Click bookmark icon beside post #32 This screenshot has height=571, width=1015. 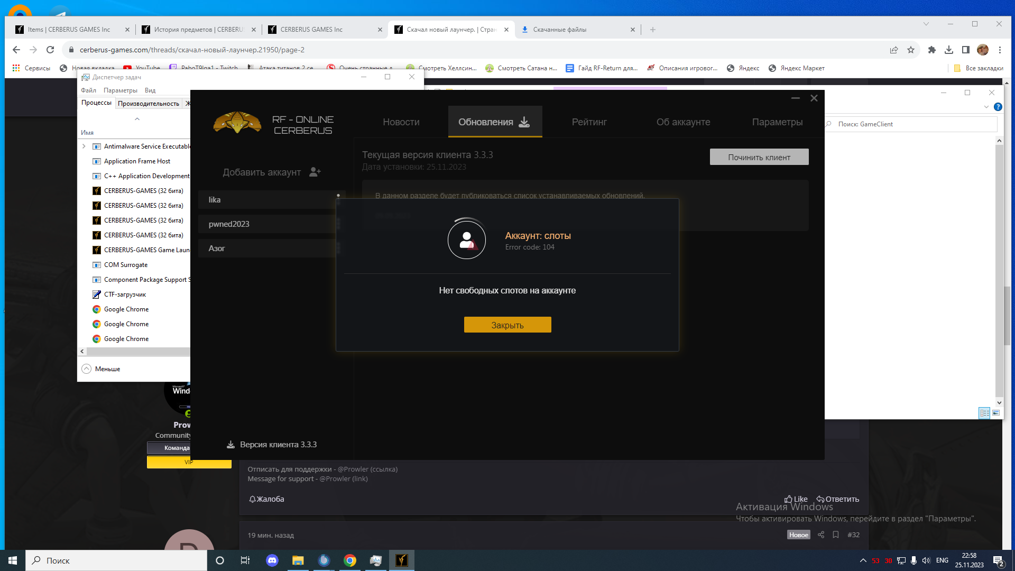tap(836, 535)
